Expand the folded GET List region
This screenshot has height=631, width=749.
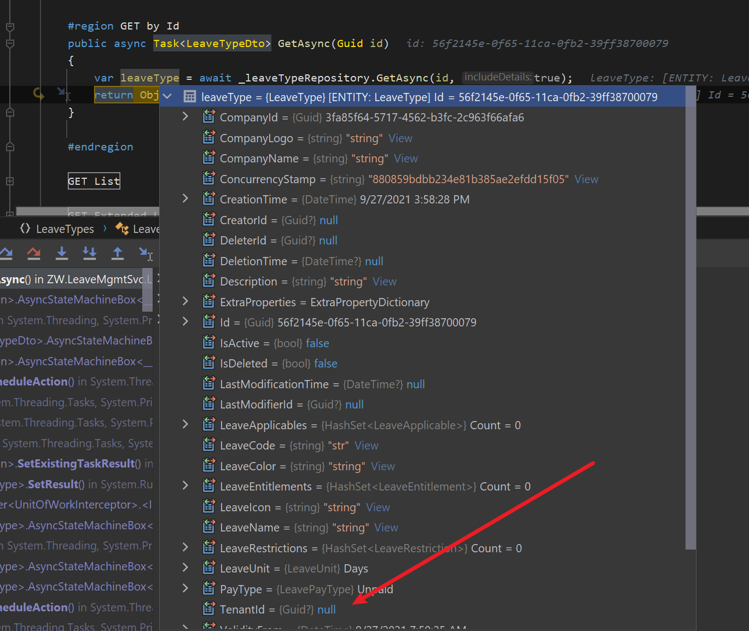point(10,181)
